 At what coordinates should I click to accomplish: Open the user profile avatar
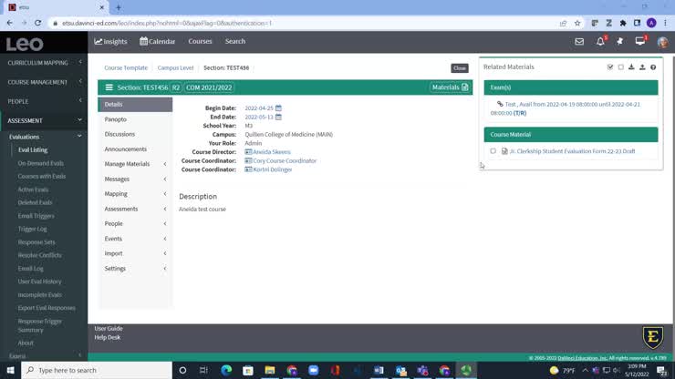tap(663, 42)
